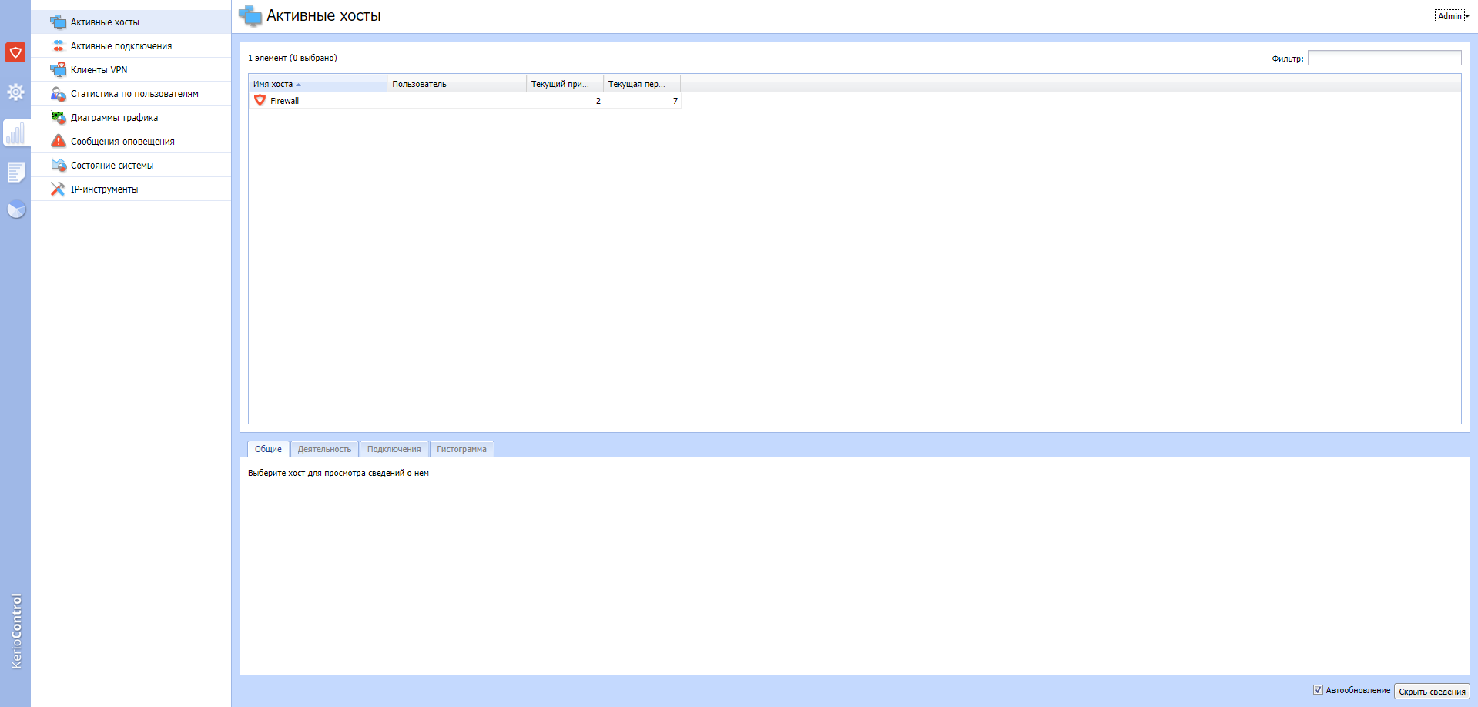
Task: Open the logs notepad icon in sidebar
Action: [15, 172]
